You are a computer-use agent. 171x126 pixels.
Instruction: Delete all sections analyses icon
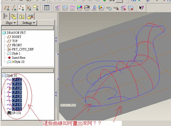(131, 8)
